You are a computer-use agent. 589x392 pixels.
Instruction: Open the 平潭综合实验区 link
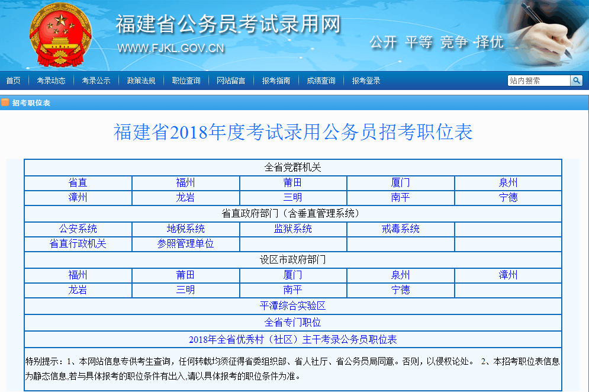click(293, 306)
